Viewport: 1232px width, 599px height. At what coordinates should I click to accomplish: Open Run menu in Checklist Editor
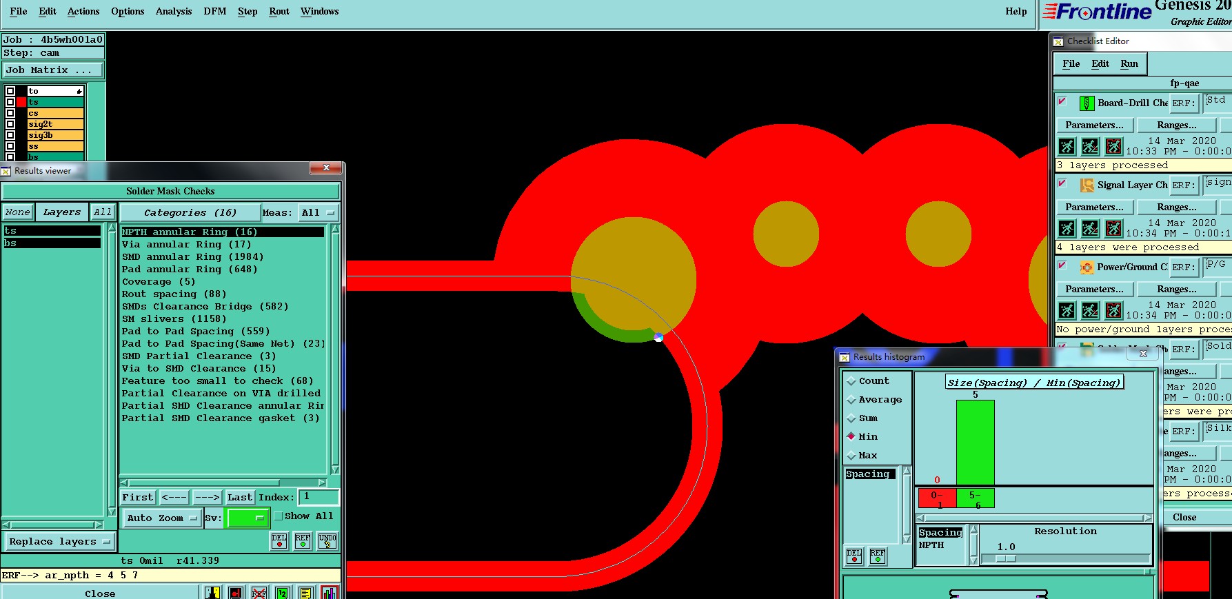point(1129,63)
